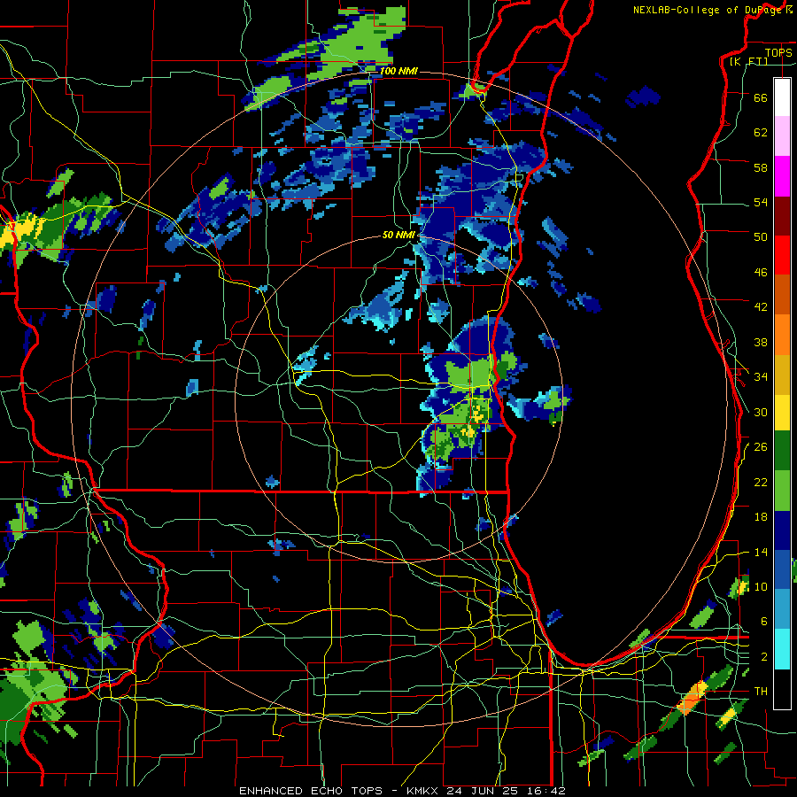The width and height of the screenshot is (797, 797).
Task: Click the 100 NMI range ring label
Action: pos(398,71)
